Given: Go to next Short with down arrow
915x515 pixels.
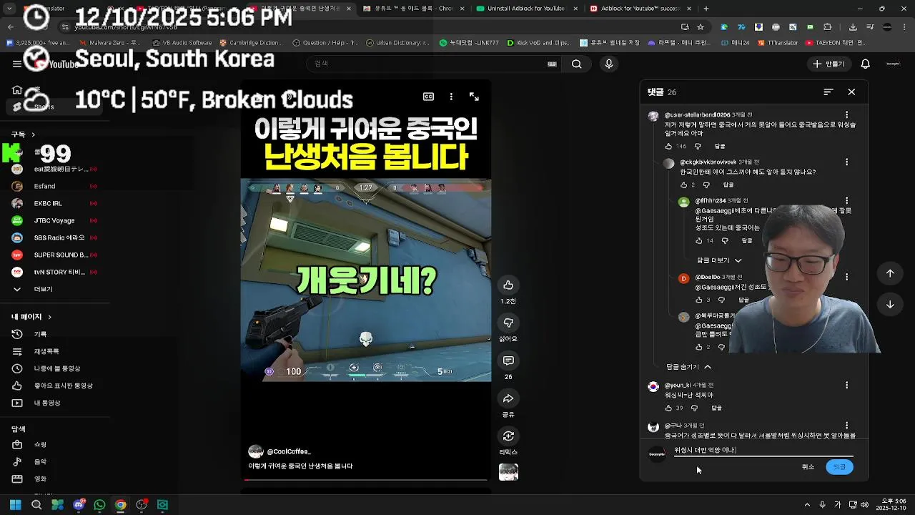Looking at the screenshot, I should [x=890, y=305].
